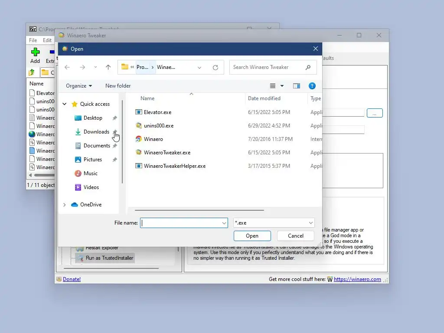
Task: Open Downloads in Quick access
Action: (x=96, y=132)
